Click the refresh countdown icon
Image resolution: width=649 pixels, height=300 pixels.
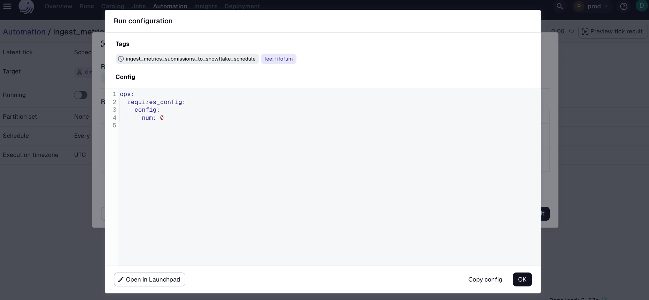pyautogui.click(x=571, y=31)
